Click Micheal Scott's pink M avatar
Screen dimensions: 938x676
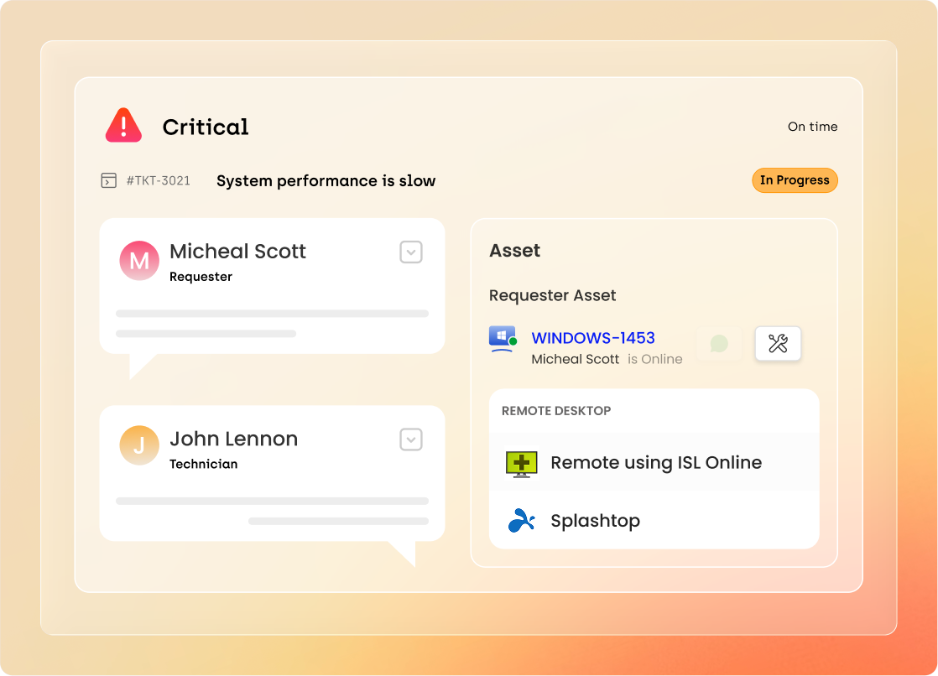[x=139, y=260]
